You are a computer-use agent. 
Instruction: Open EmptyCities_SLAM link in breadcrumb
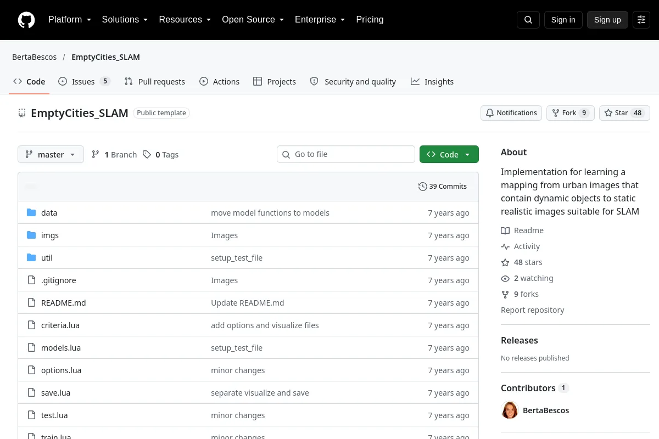coord(105,57)
